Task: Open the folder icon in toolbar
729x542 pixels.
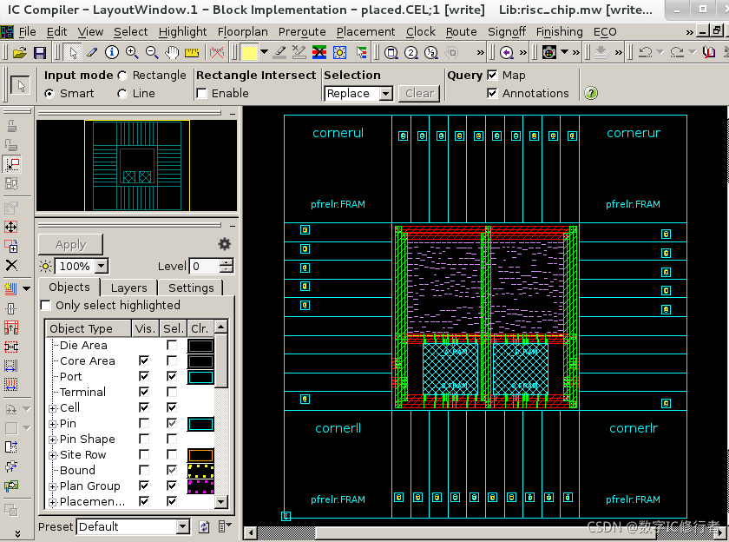Action: [x=20, y=53]
